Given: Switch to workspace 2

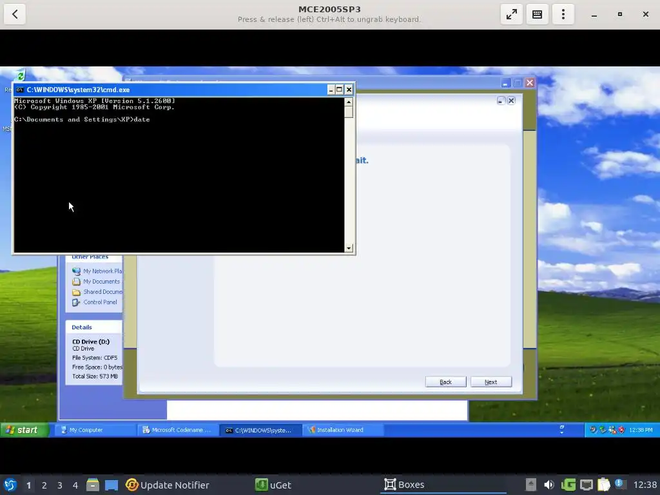Looking at the screenshot, I should click(x=44, y=485).
